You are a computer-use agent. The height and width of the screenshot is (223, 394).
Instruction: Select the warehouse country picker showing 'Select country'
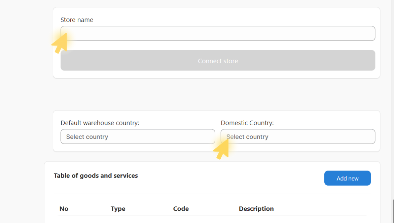tap(138, 136)
